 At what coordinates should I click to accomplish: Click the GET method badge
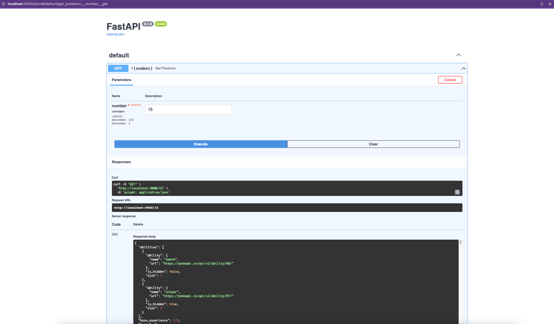[x=118, y=68]
